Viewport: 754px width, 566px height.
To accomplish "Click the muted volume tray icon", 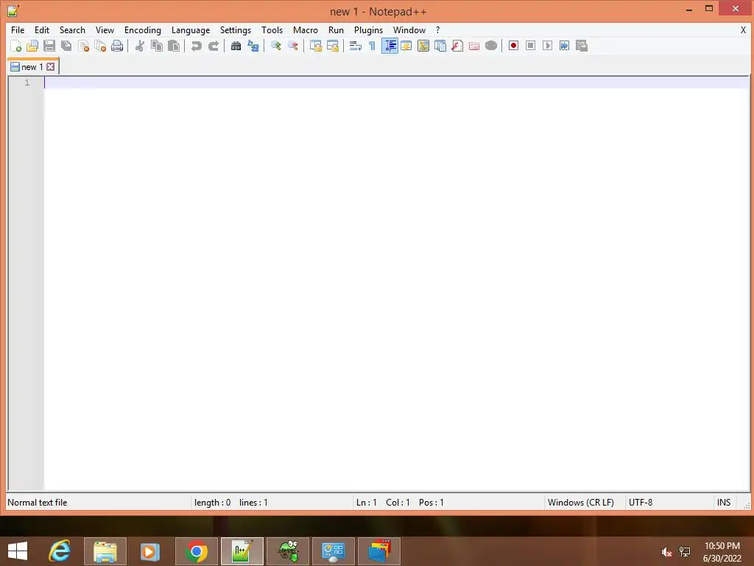I will pyautogui.click(x=666, y=552).
